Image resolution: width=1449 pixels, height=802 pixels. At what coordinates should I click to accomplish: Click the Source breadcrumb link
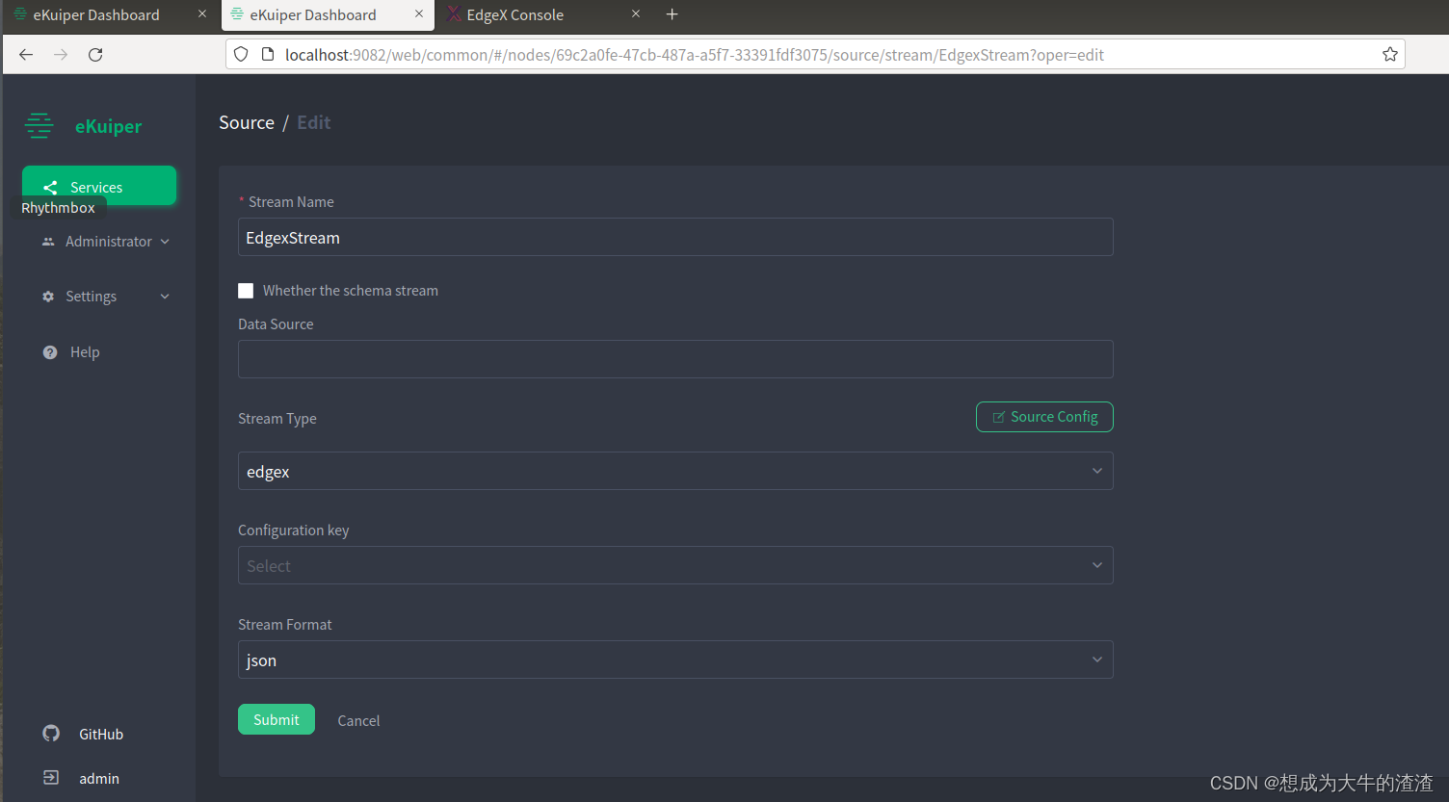point(247,122)
